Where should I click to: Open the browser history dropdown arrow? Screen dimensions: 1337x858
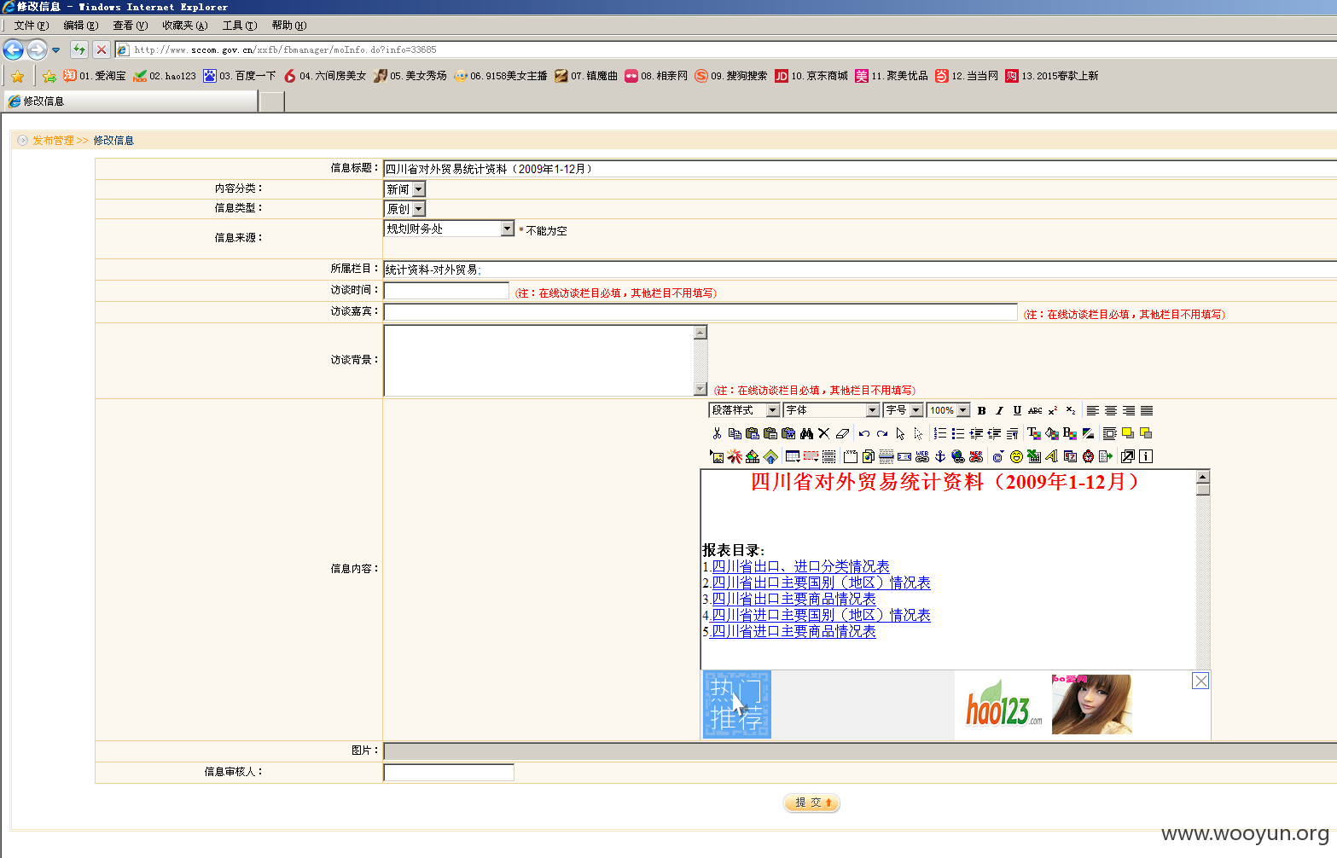(55, 50)
